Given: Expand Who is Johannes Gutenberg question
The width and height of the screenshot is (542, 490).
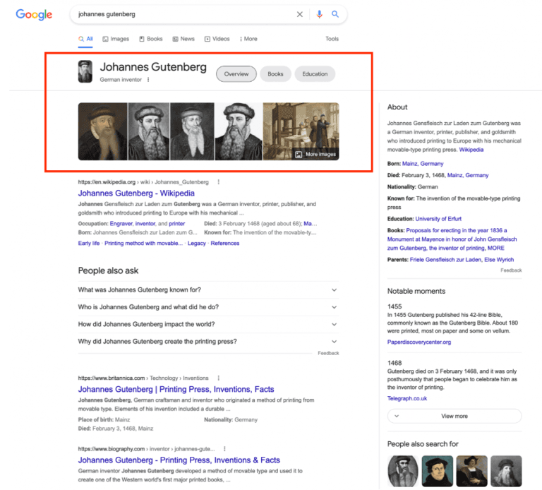Looking at the screenshot, I should click(x=208, y=307).
